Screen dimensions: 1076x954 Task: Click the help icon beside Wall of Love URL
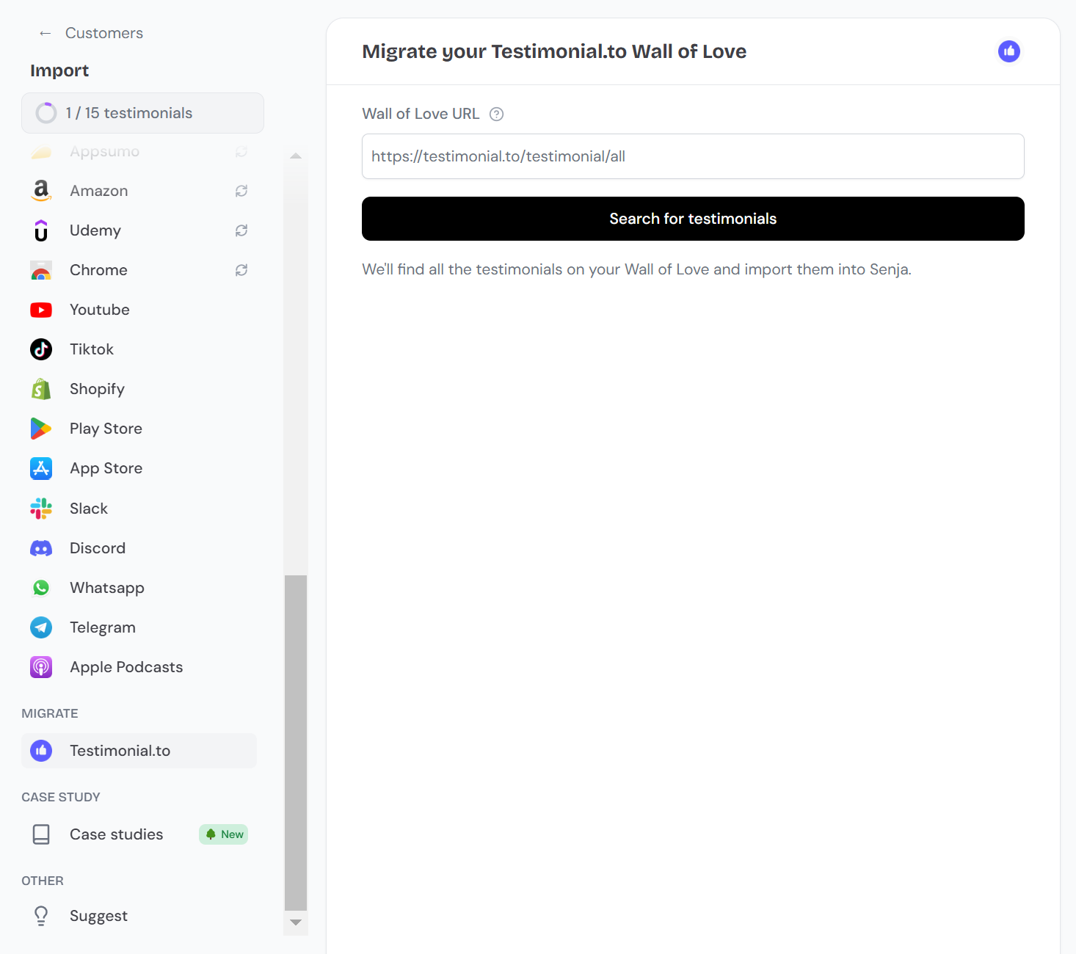(497, 114)
